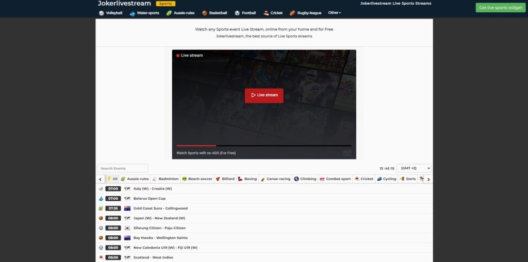The width and height of the screenshot is (528, 262).
Task: Select the Boxing filter tab
Action: point(247,179)
